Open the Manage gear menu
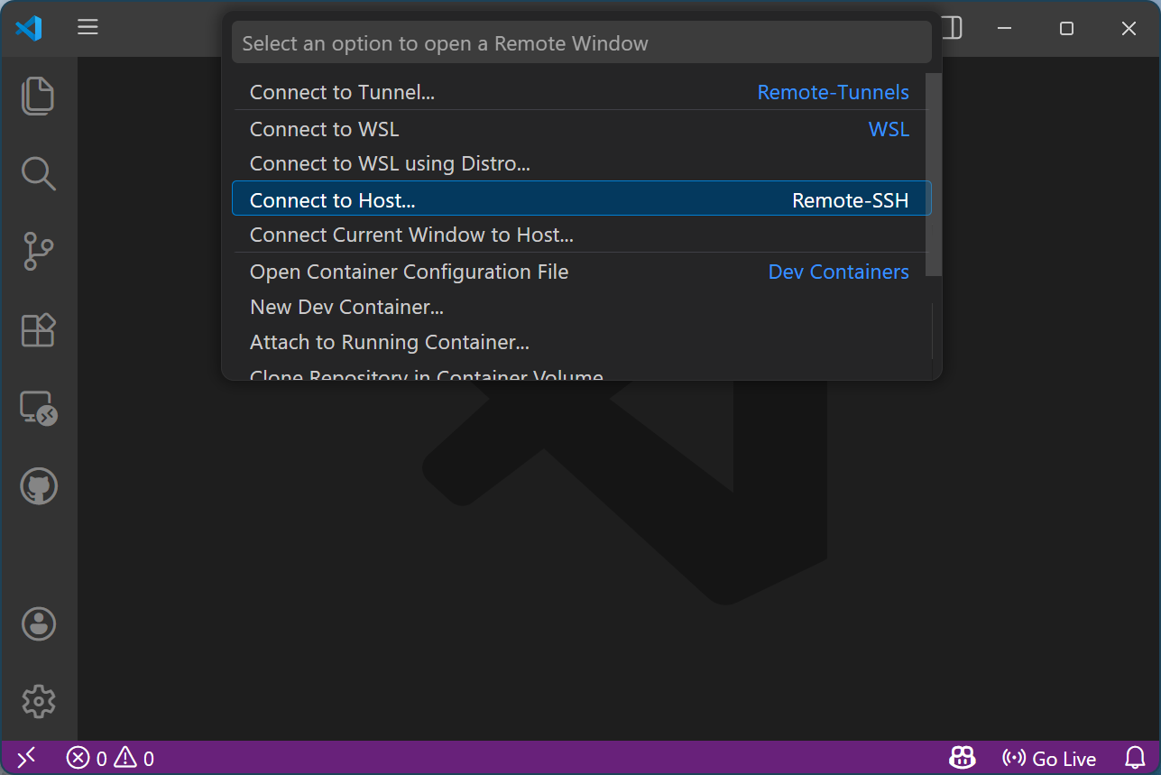The image size is (1161, 775). tap(38, 701)
